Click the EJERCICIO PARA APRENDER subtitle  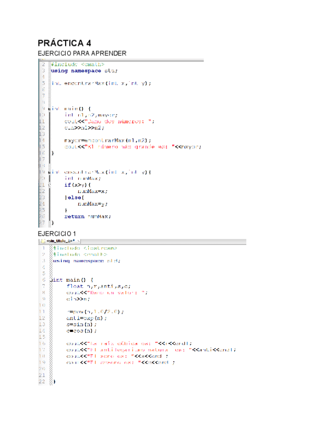(x=82, y=53)
